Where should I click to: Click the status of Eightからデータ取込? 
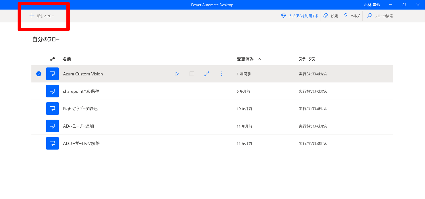point(313,109)
